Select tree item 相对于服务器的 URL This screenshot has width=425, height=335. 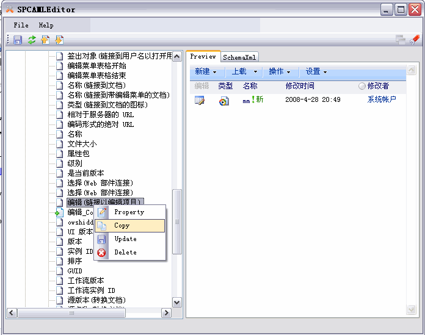click(x=101, y=115)
